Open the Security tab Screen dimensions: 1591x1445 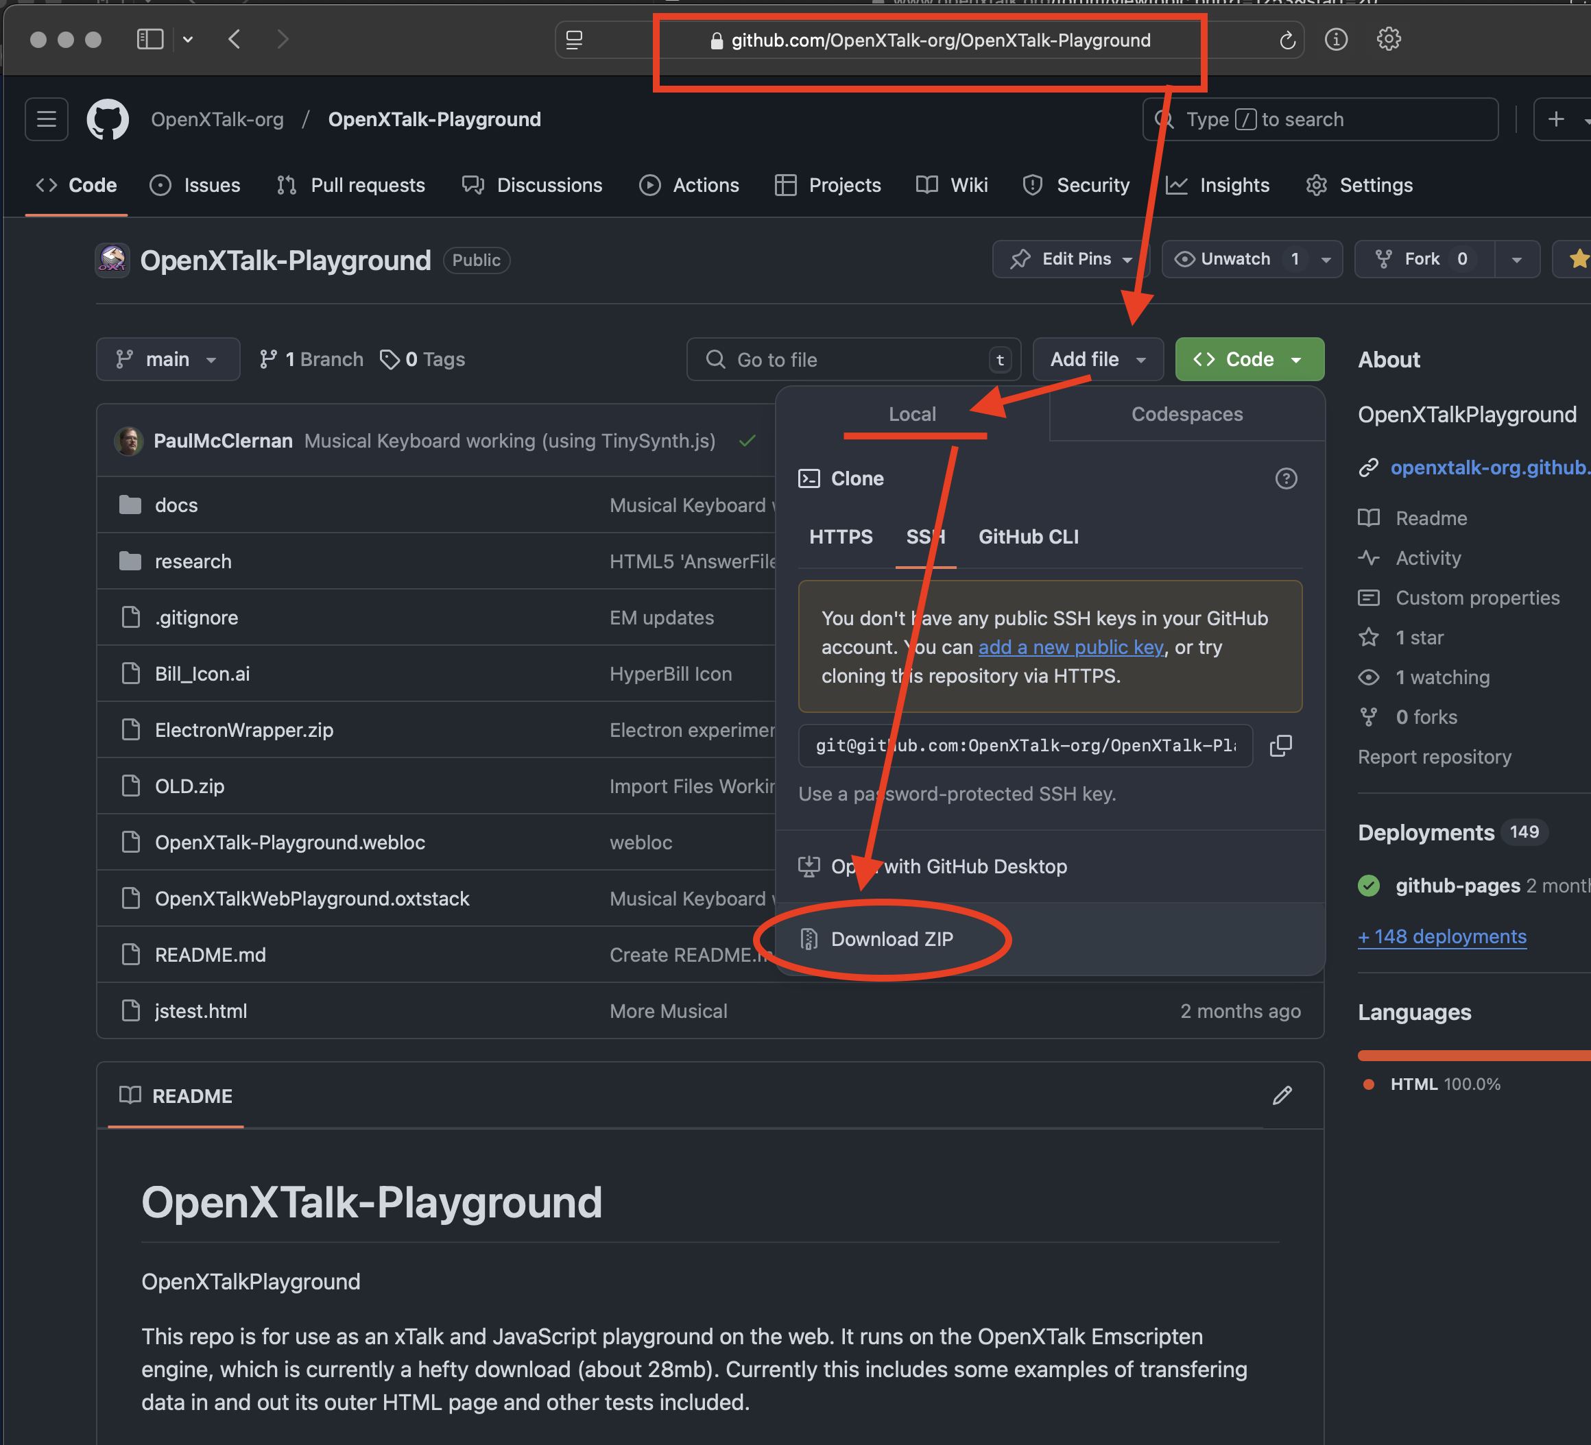coord(1079,184)
